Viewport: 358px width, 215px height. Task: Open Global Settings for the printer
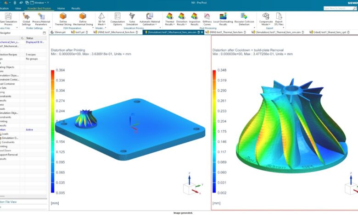[26, 16]
